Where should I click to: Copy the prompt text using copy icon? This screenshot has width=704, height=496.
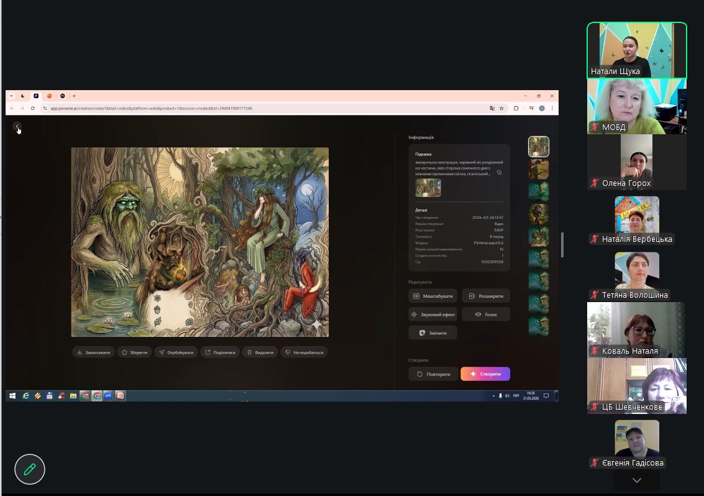(499, 173)
